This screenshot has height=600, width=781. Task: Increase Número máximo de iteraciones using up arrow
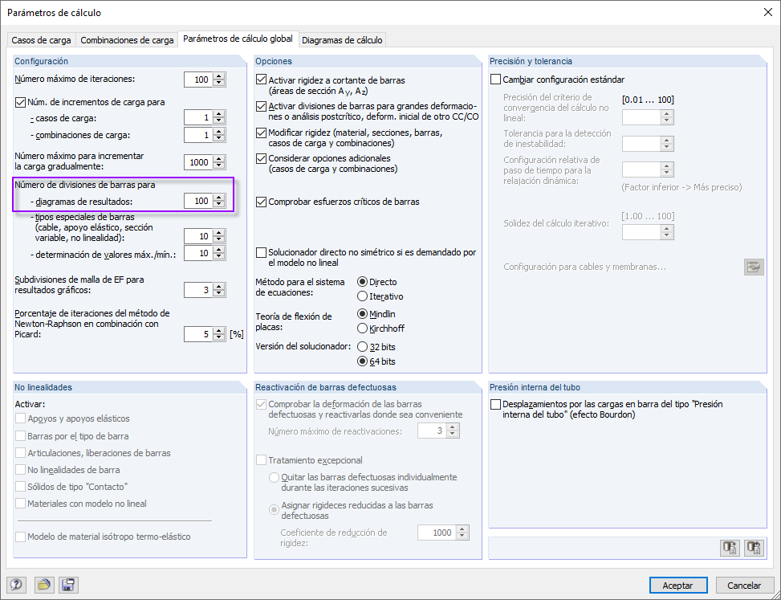(x=218, y=76)
